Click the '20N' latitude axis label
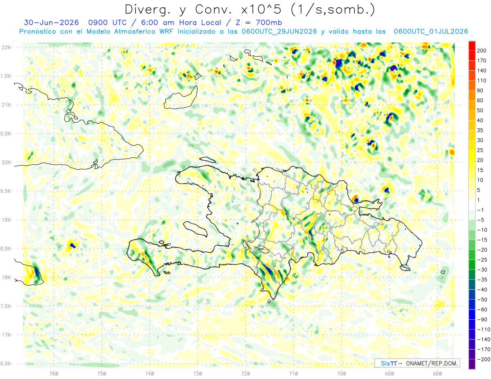The height and width of the screenshot is (379, 491). [6, 162]
